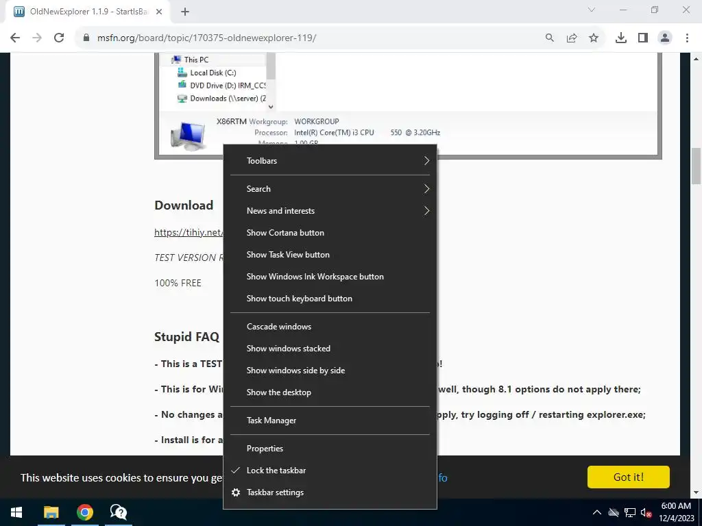Open the tihiy.net download link
This screenshot has height=526, width=702.
(x=189, y=232)
